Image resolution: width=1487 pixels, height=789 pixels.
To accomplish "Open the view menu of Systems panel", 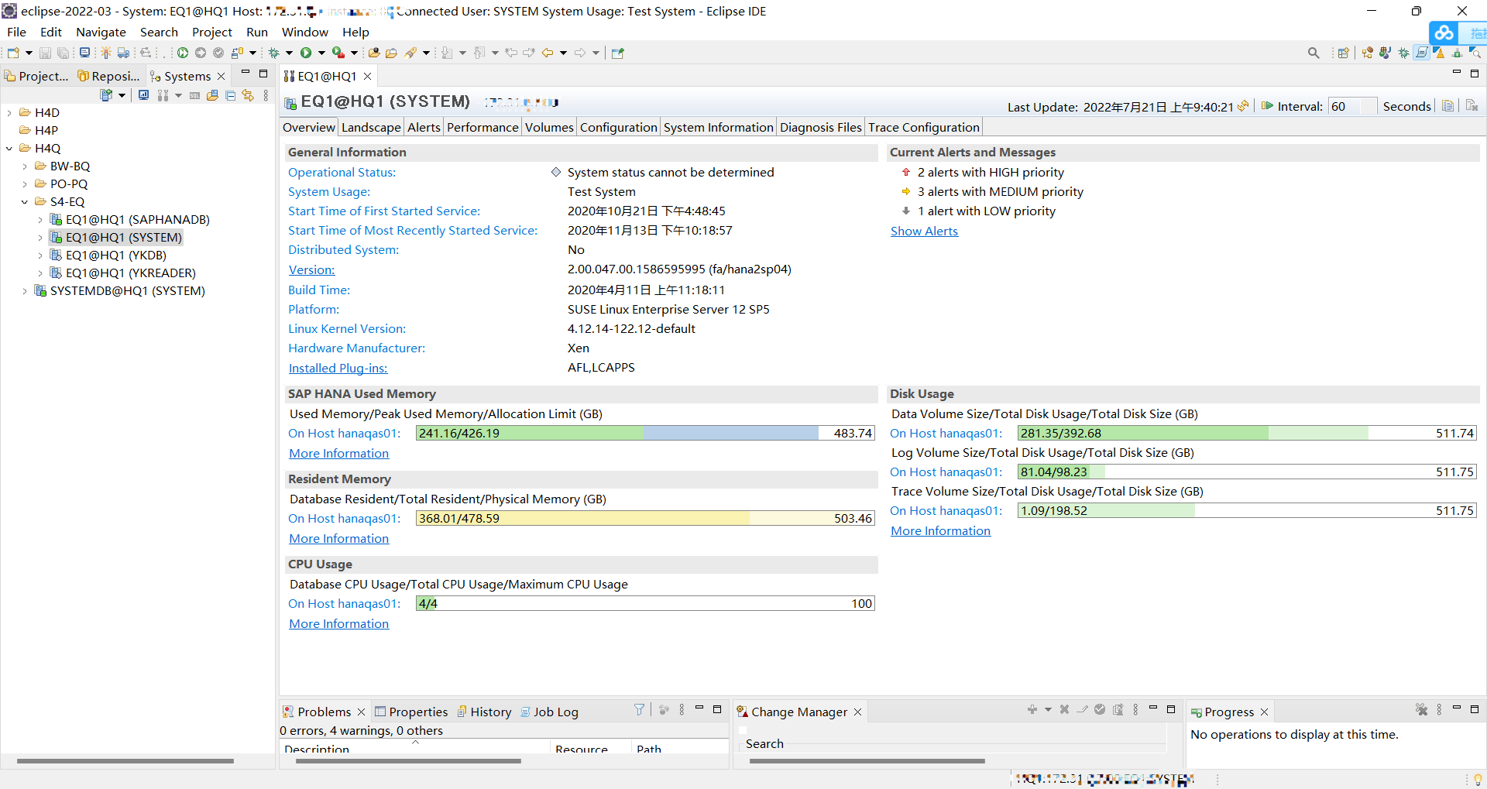I will (266, 95).
